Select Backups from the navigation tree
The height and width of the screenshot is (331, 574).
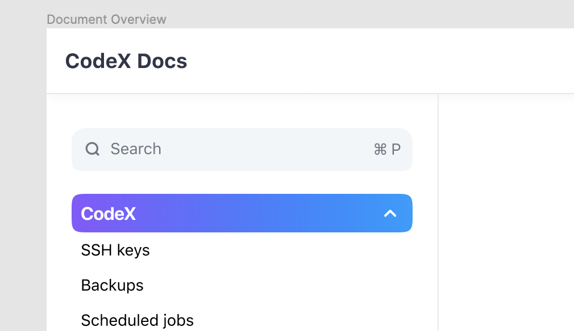pyautogui.click(x=112, y=285)
